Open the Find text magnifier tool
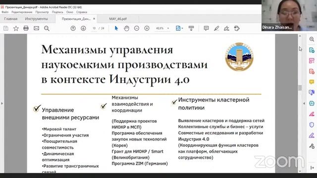The width and height of the screenshot is (317, 178). click(47, 28)
